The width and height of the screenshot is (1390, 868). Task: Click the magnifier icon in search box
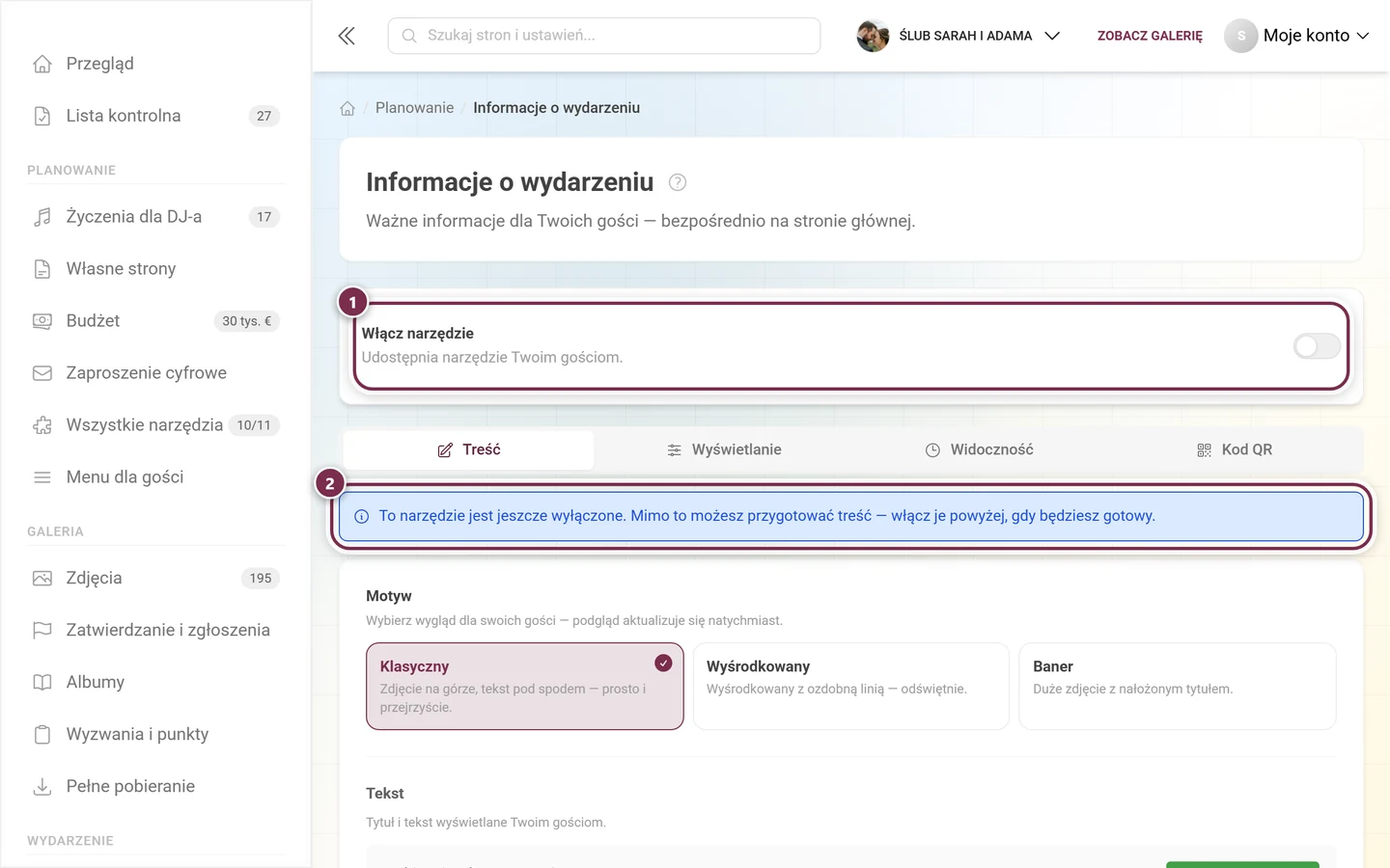409,36
